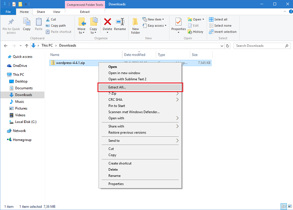This screenshot has width=293, height=210.
Task: Select Documents in navigation pane
Action: click(x=21, y=88)
